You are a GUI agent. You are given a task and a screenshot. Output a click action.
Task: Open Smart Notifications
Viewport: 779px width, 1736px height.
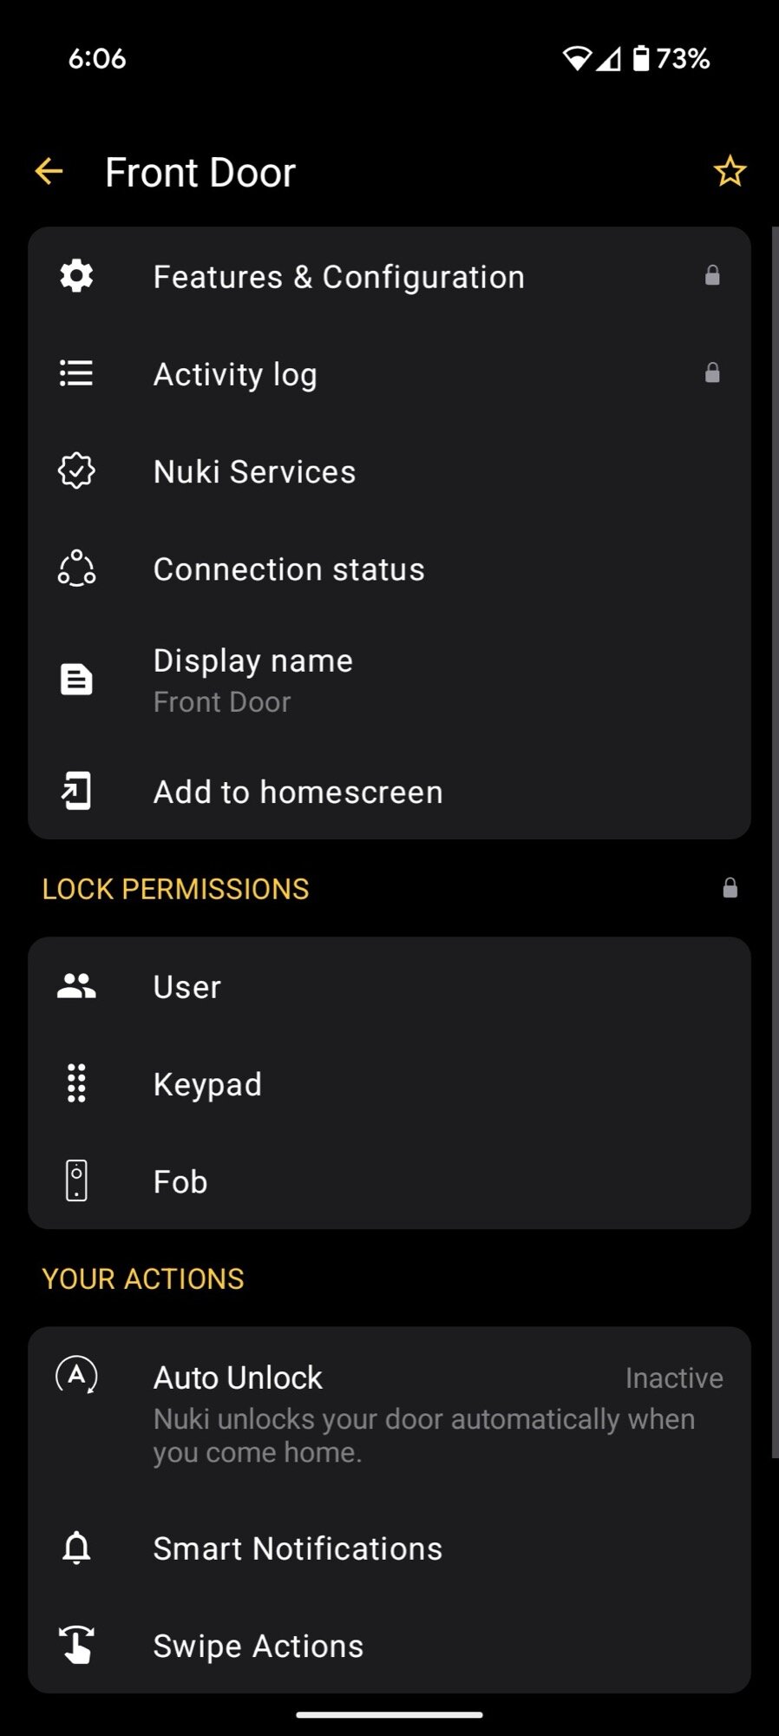tap(298, 1549)
